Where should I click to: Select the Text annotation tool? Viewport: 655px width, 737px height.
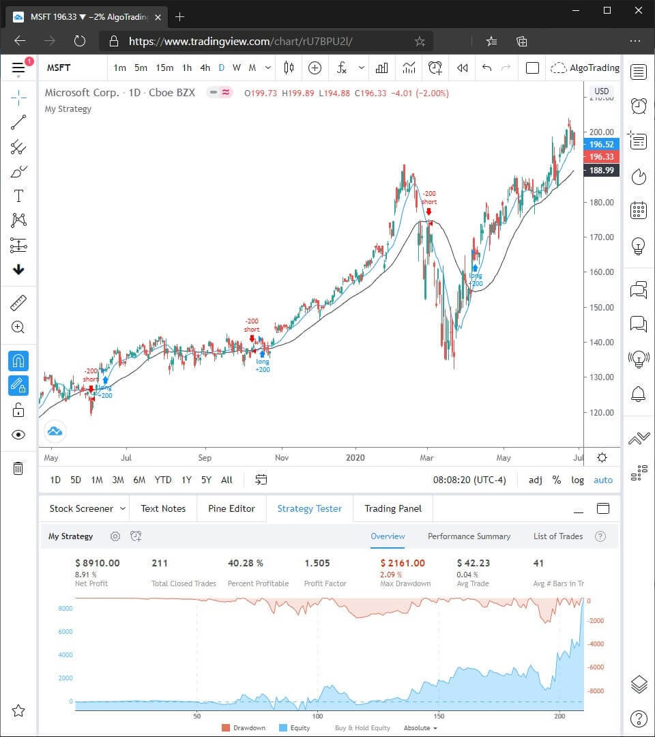pyautogui.click(x=18, y=196)
